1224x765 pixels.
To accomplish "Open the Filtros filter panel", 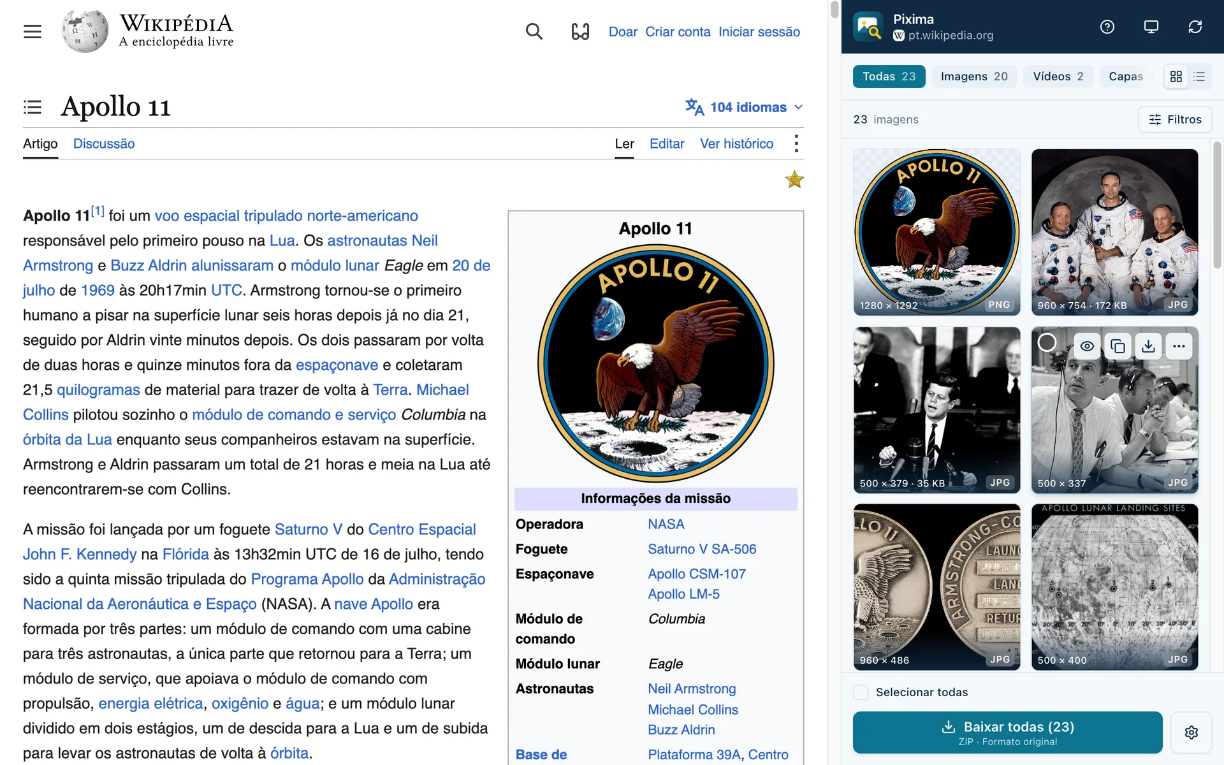I will coord(1175,119).
